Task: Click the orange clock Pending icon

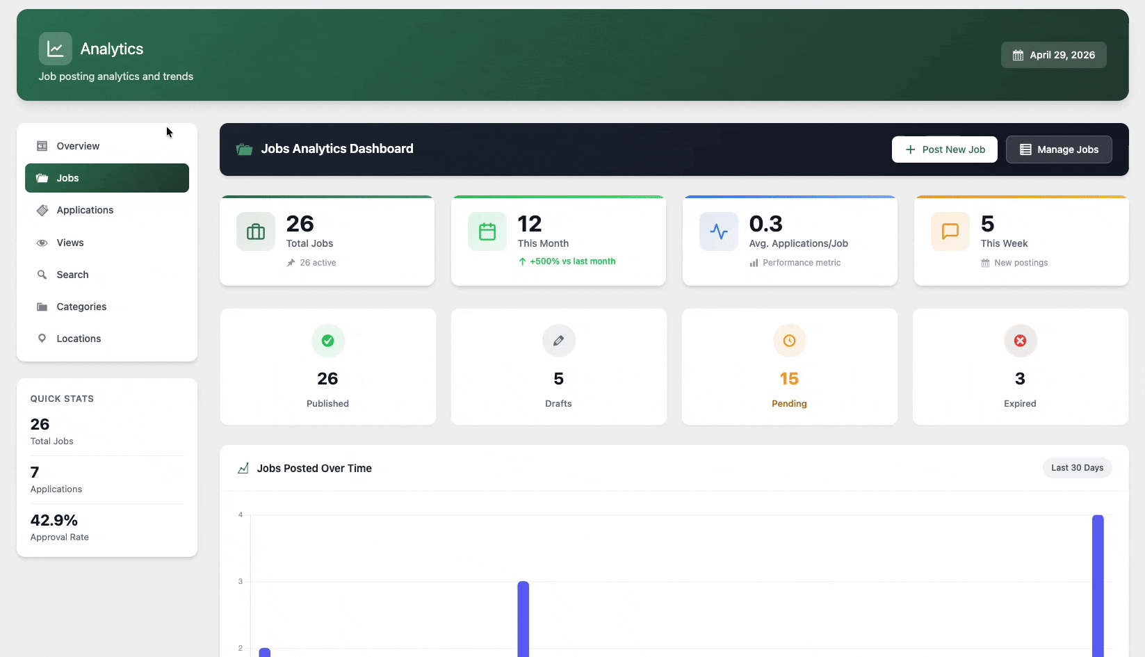Action: tap(789, 341)
